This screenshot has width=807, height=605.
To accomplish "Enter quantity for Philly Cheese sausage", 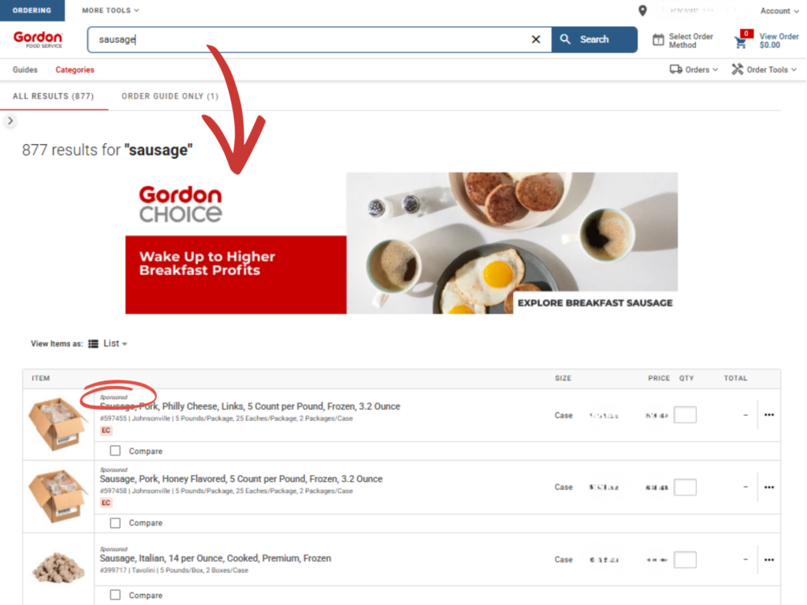I will point(685,415).
